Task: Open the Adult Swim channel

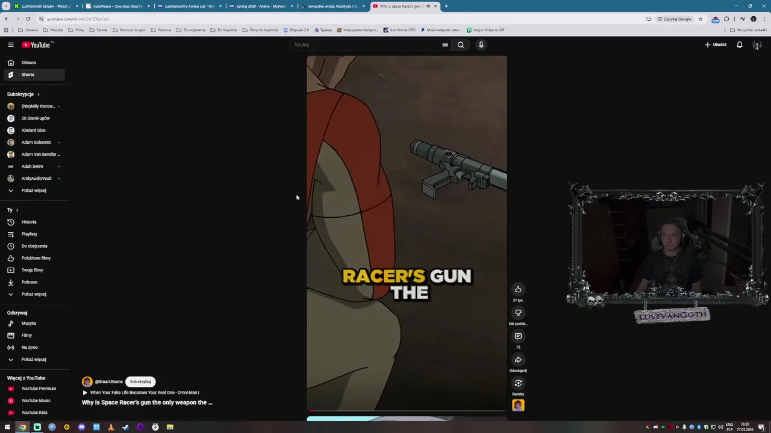Action: click(x=33, y=166)
